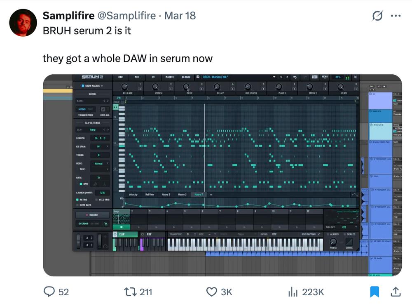Click the stop button under the harp clip
The image size is (412, 306).
click(121, 227)
